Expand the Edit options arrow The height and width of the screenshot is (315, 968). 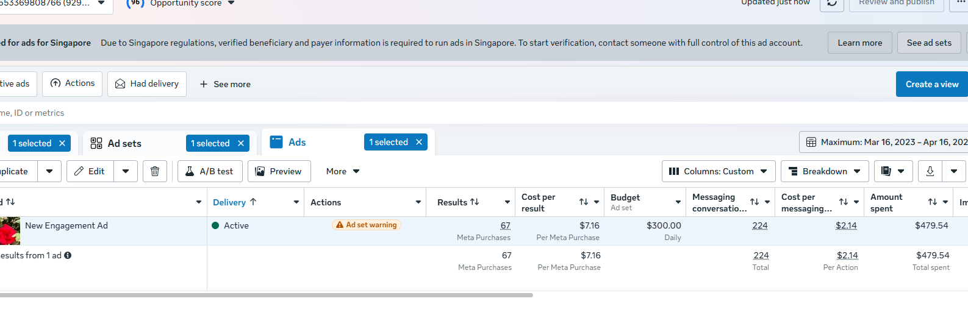click(126, 171)
